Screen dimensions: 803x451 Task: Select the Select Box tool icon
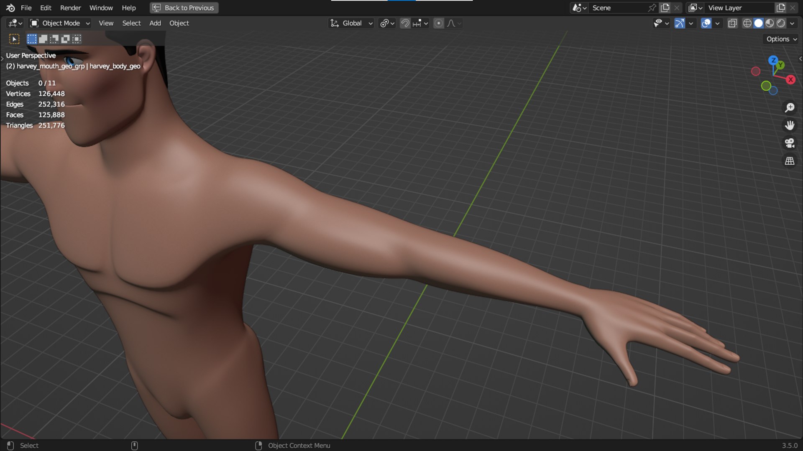(14, 39)
